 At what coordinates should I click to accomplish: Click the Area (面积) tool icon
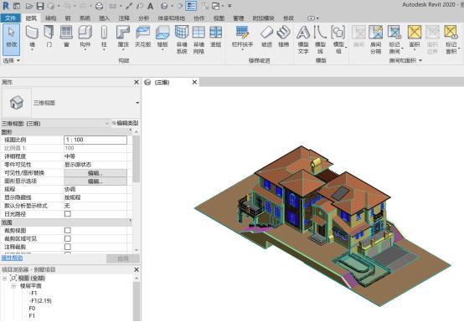415,32
